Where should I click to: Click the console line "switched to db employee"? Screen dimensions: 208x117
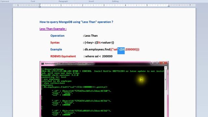coord(56,81)
